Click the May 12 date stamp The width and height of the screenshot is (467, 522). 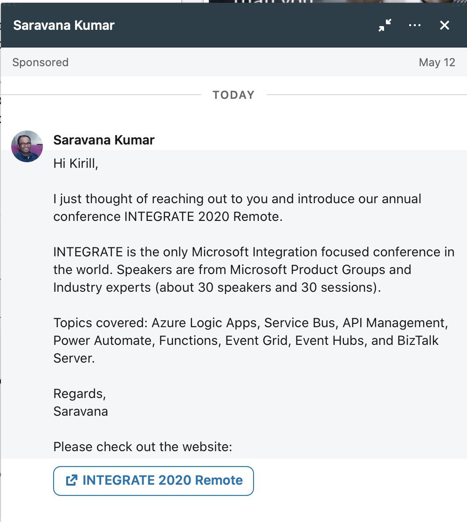pyautogui.click(x=437, y=62)
